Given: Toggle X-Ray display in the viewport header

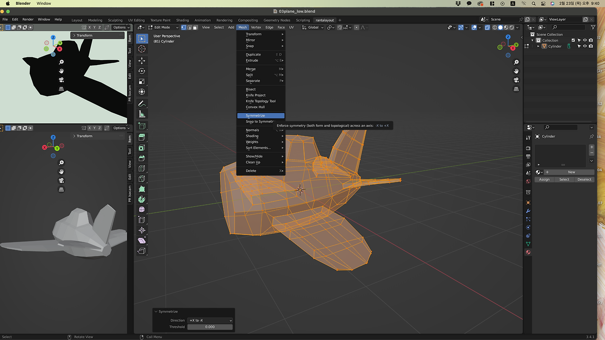Looking at the screenshot, I should pyautogui.click(x=487, y=27).
